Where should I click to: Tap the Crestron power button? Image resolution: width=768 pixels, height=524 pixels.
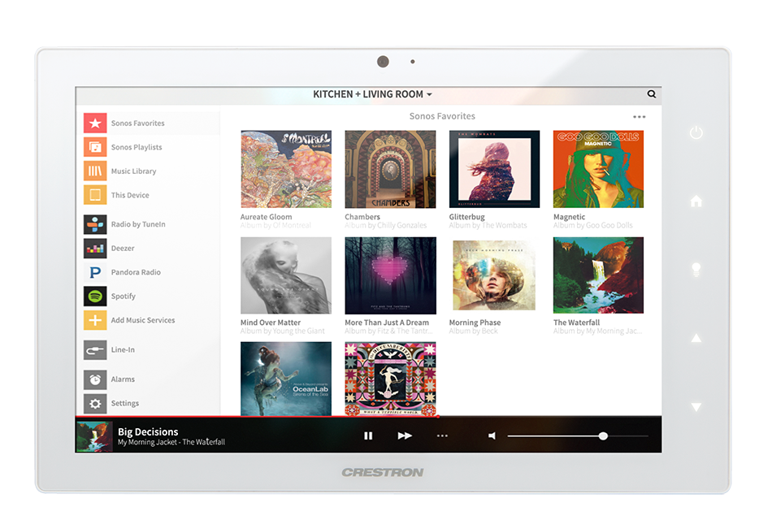[x=696, y=132]
